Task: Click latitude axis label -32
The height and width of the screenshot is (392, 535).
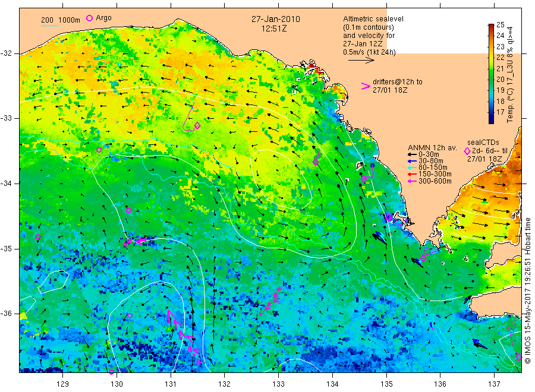Action: pos(6,53)
